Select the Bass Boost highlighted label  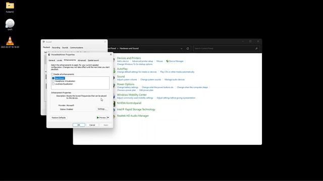point(60,78)
